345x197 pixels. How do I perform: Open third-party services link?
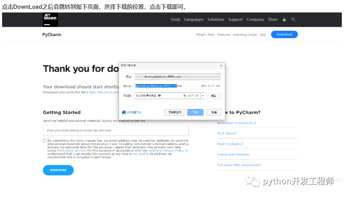coord(72,151)
